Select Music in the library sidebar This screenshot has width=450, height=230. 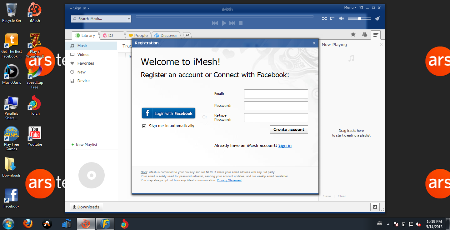click(x=91, y=46)
